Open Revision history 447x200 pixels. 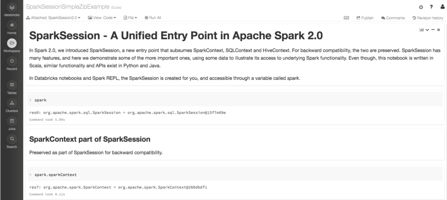(427, 18)
